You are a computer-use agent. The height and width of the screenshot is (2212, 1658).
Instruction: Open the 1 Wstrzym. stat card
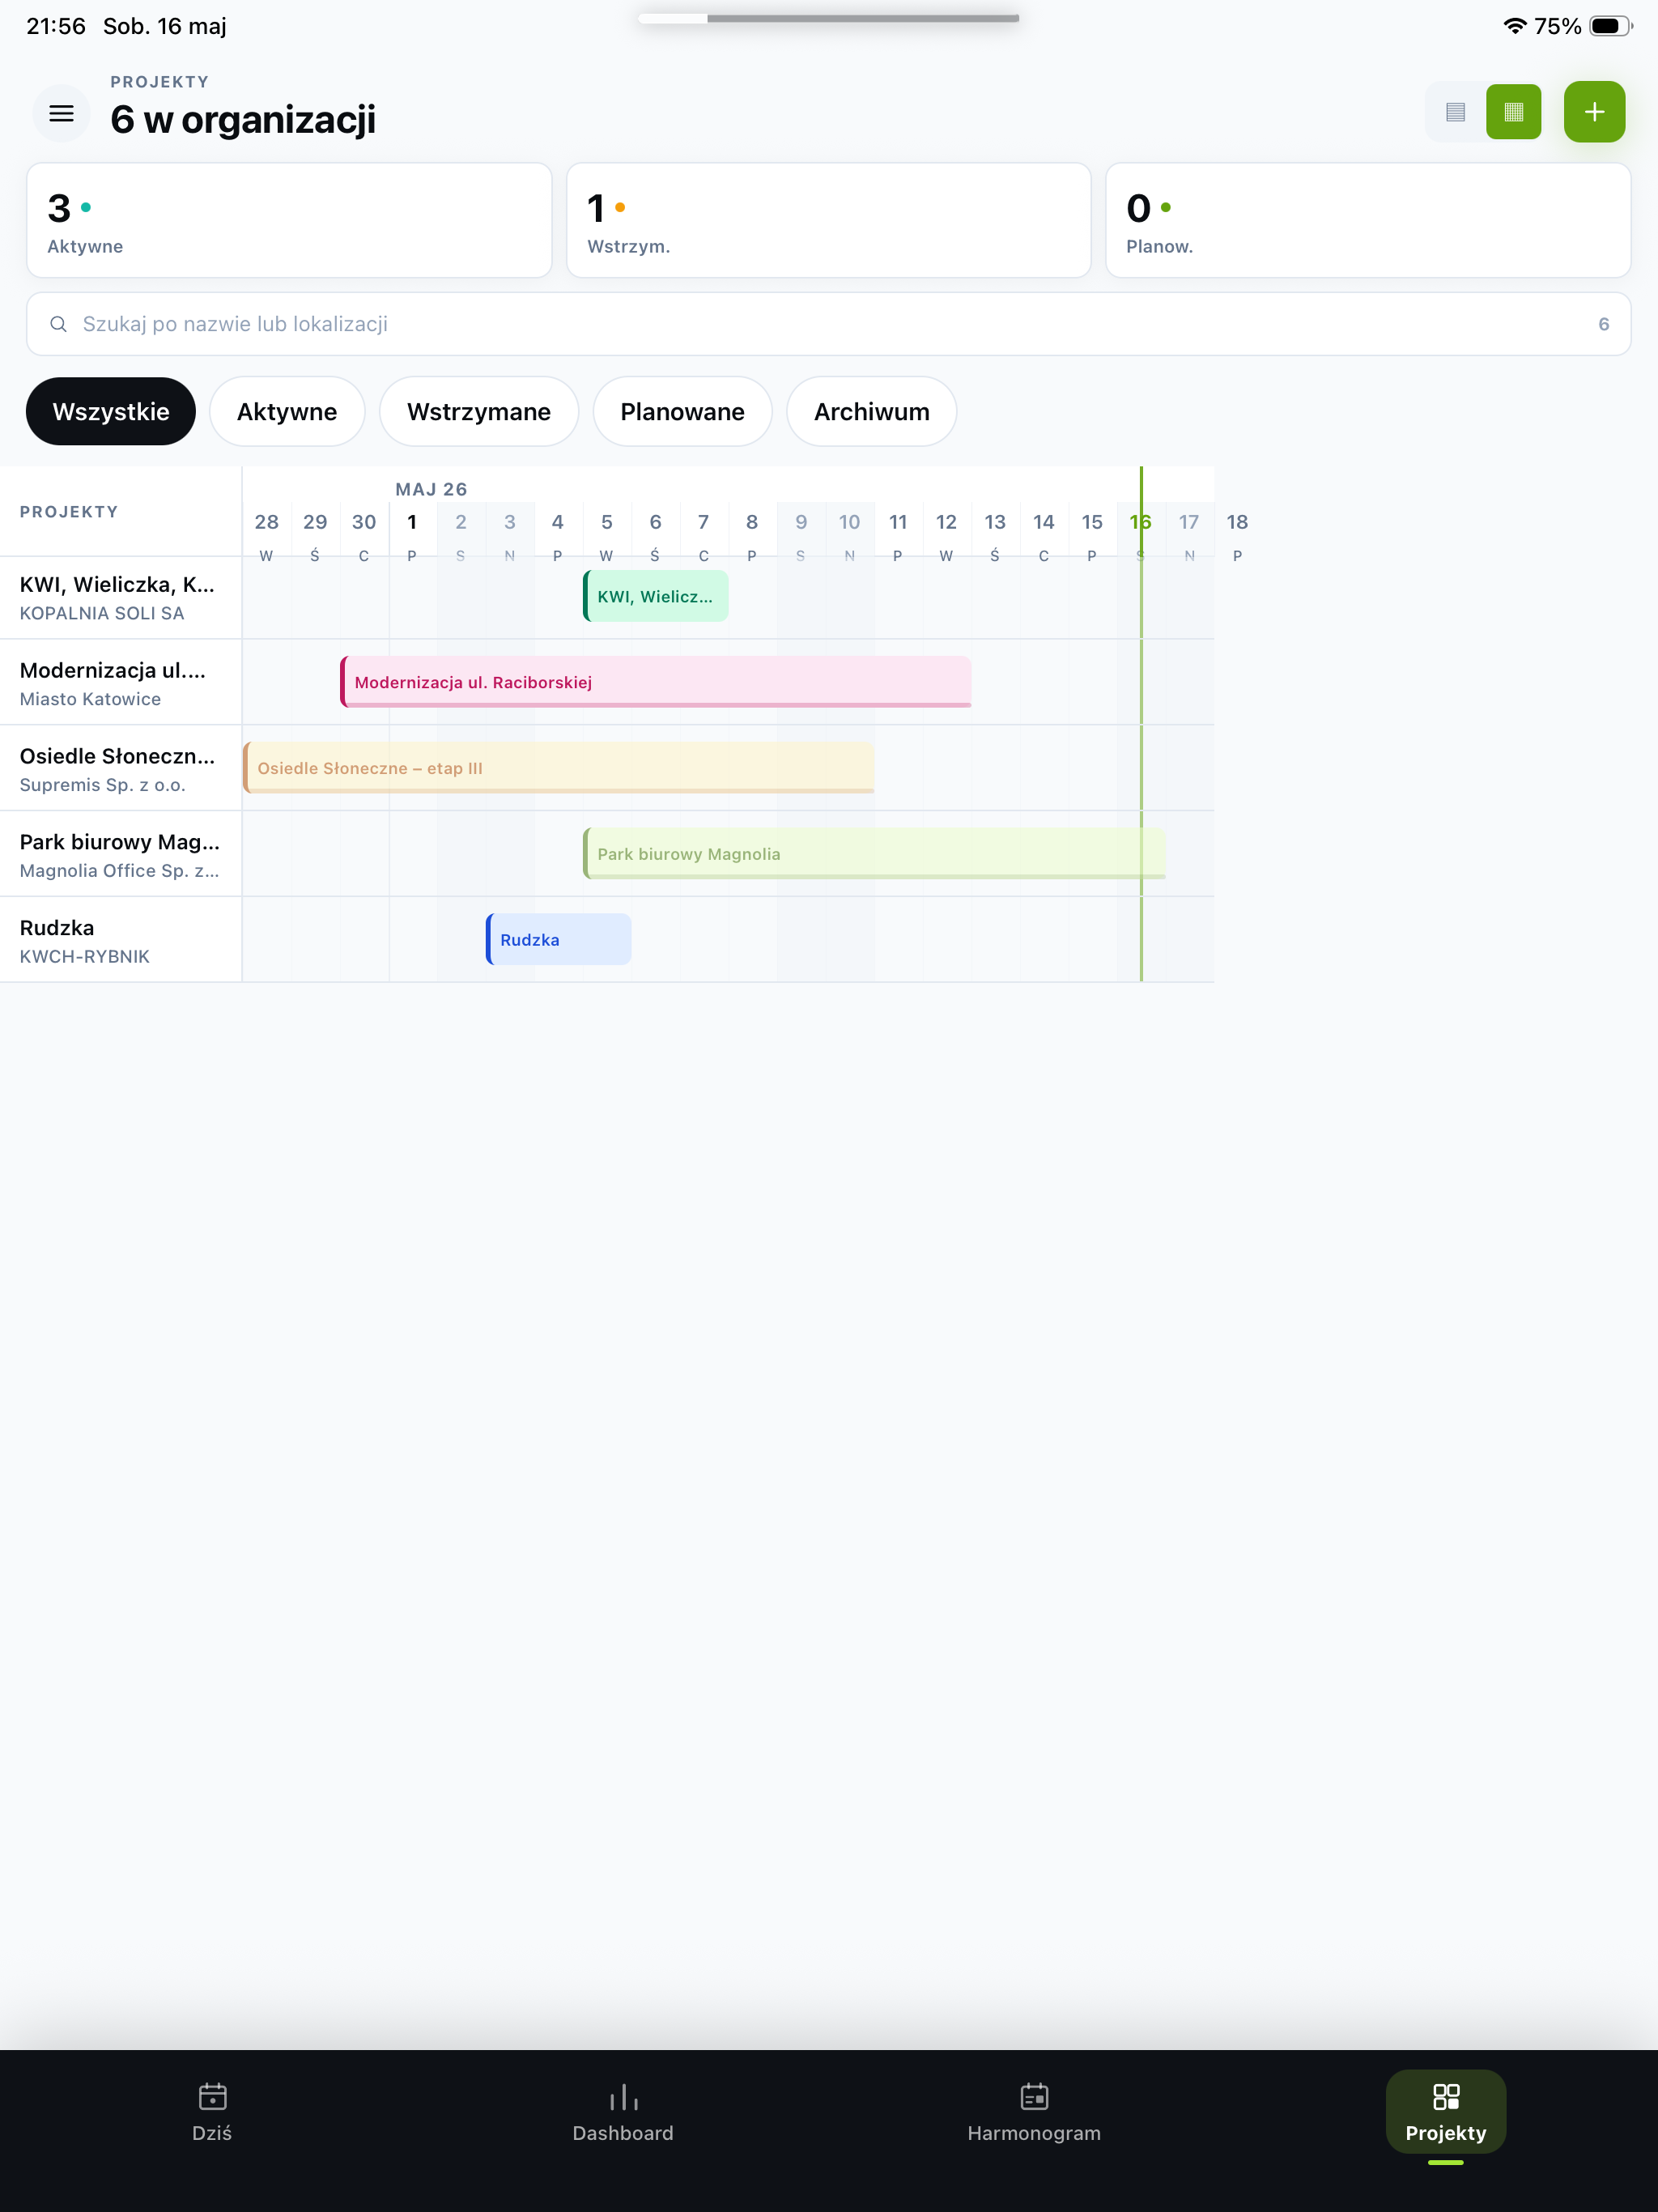pyautogui.click(x=828, y=220)
